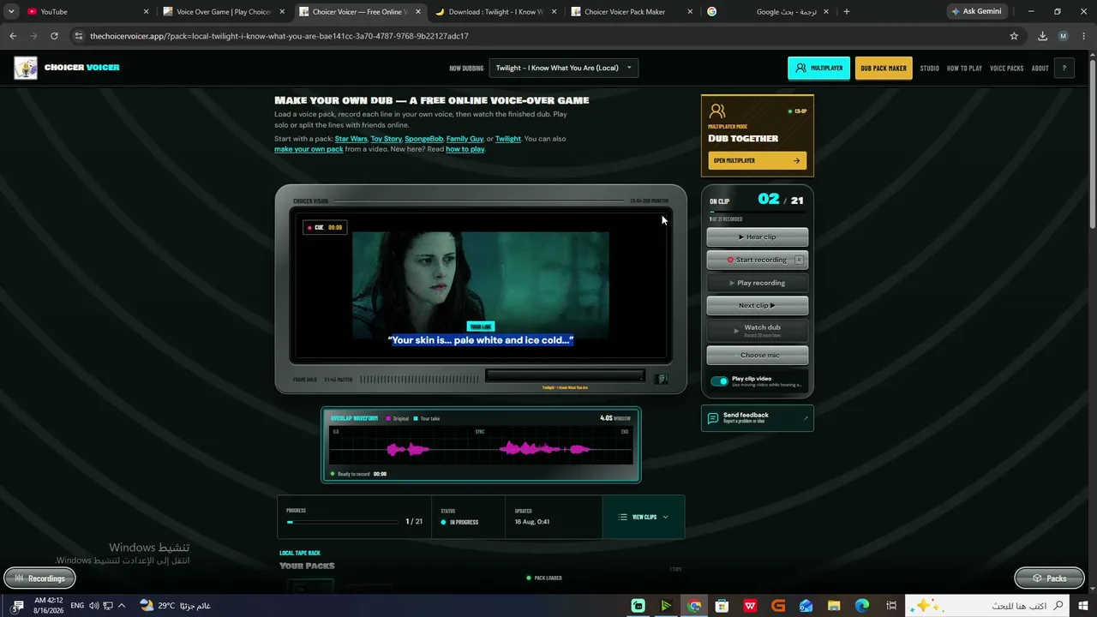The height and width of the screenshot is (617, 1097).
Task: Open the how to play text link
Action: point(465,149)
